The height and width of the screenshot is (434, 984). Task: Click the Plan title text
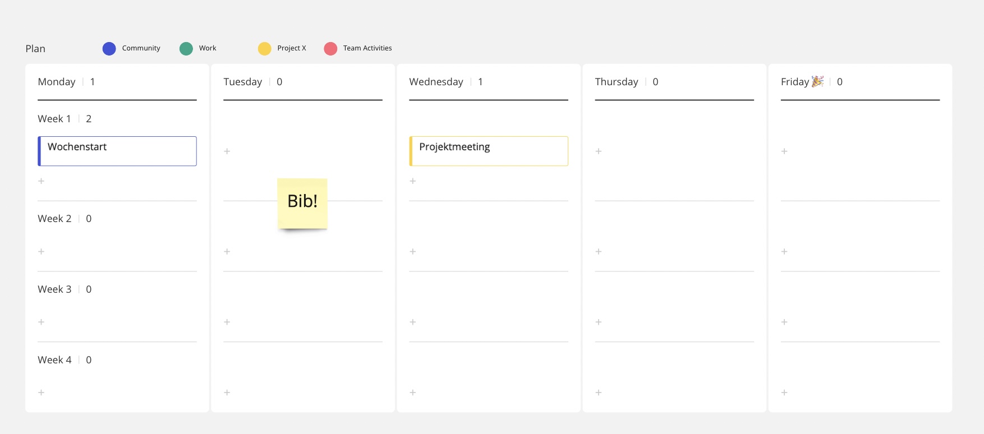pyautogui.click(x=35, y=49)
